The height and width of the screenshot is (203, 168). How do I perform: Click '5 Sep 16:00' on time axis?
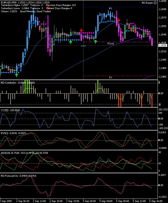tap(156, 201)
